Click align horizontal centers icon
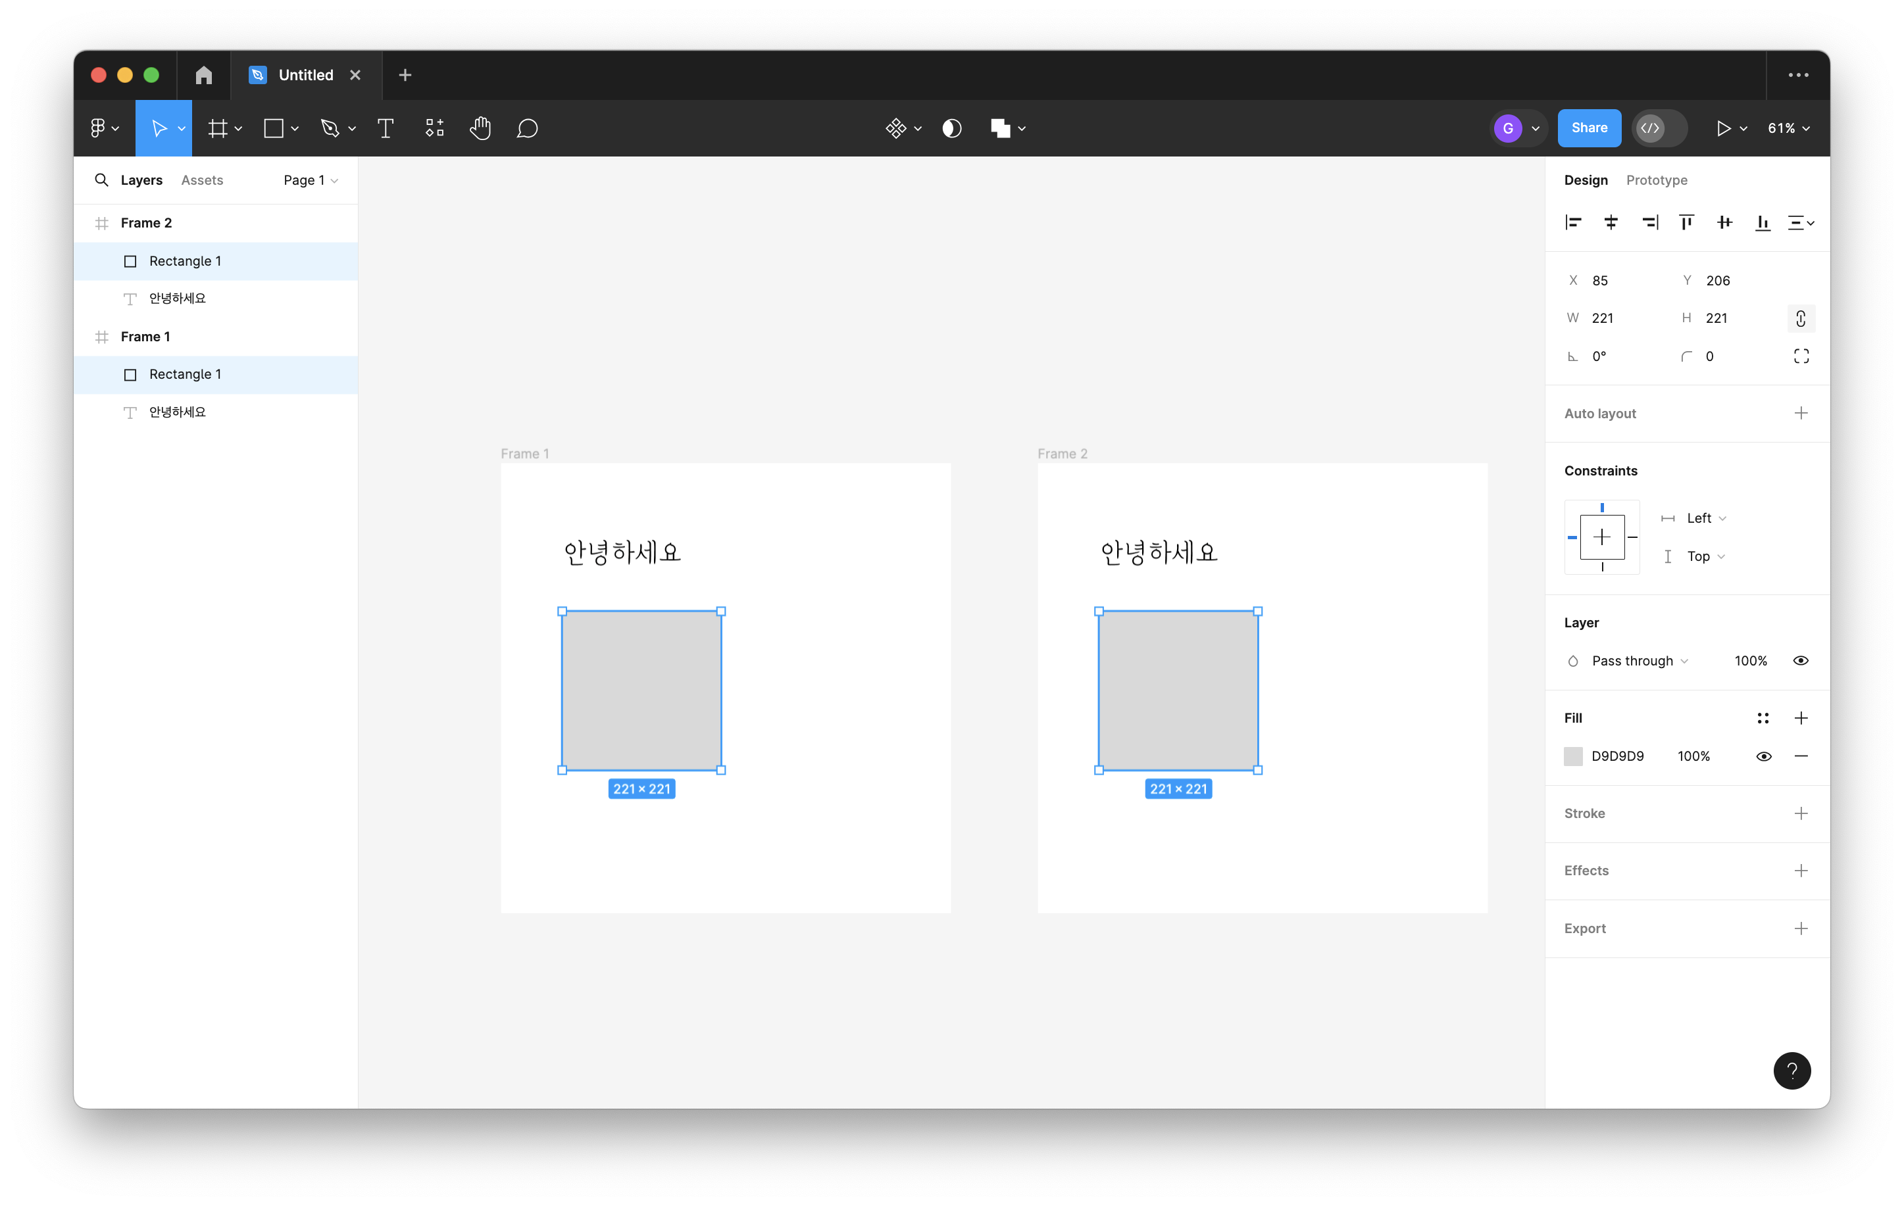Image resolution: width=1904 pixels, height=1206 pixels. click(1611, 223)
